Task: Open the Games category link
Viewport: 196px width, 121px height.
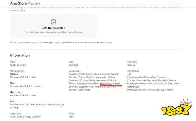Action: point(131,65)
